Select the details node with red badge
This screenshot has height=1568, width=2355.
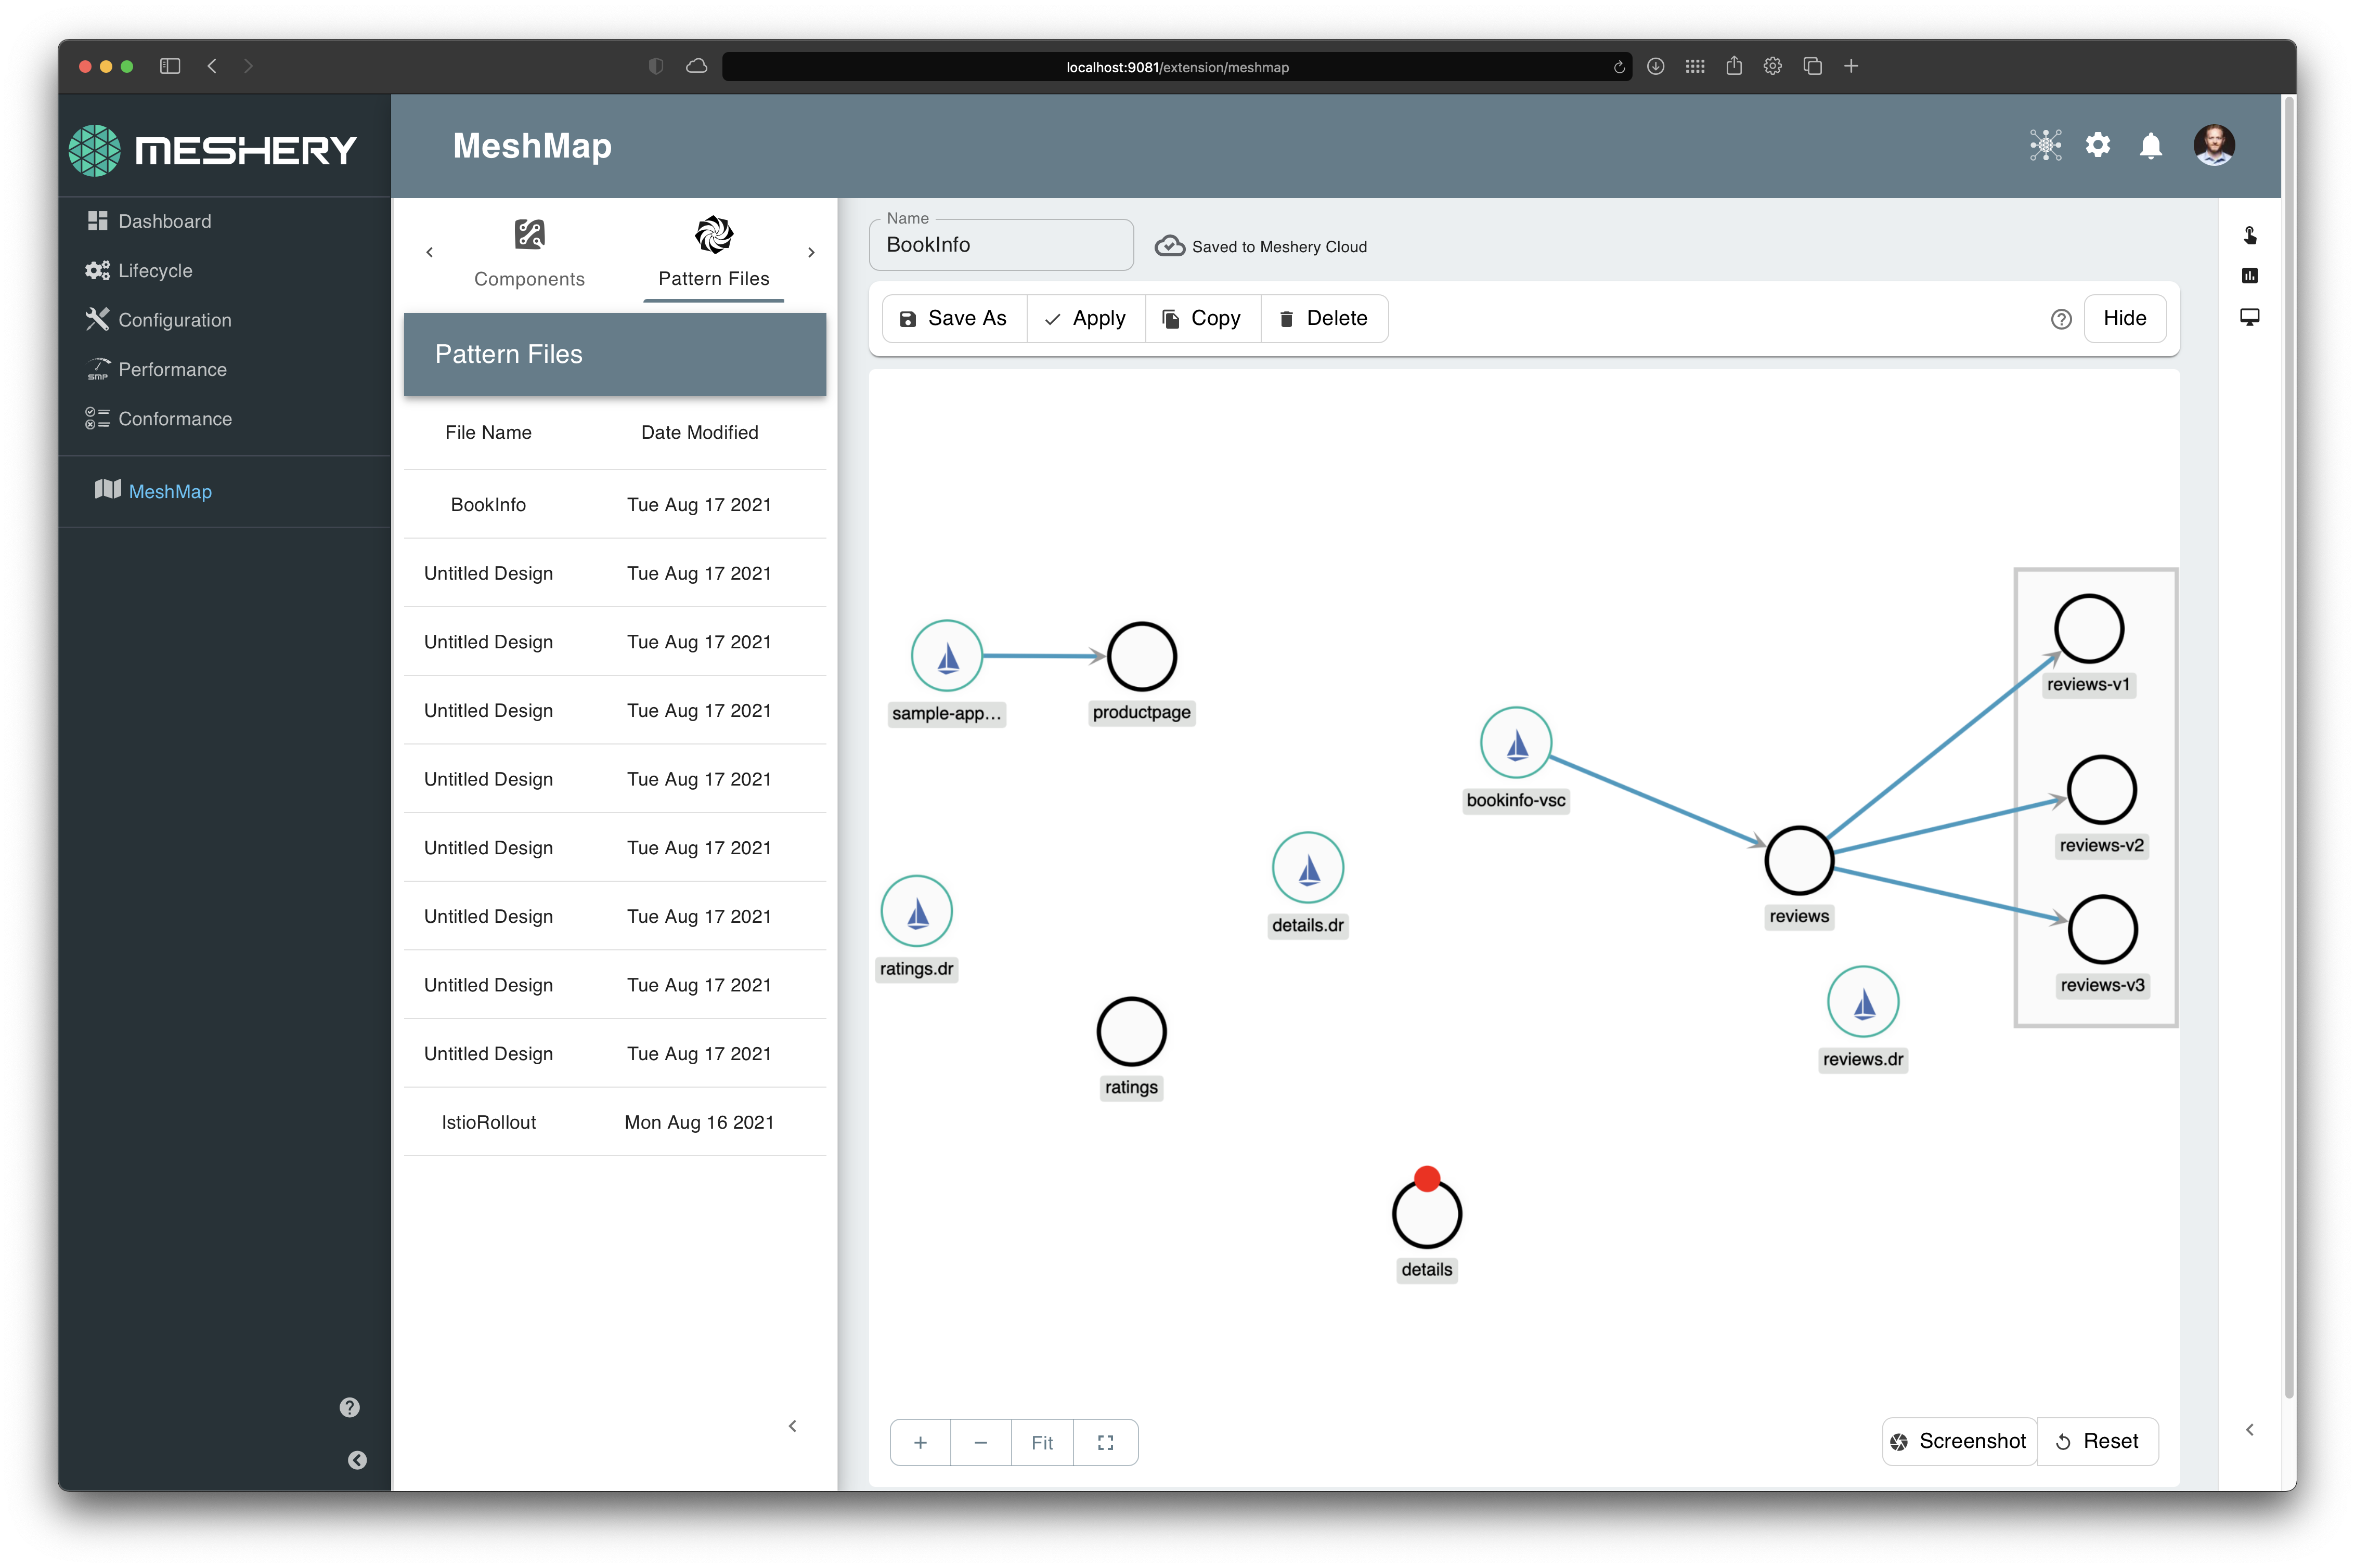(x=1427, y=1213)
